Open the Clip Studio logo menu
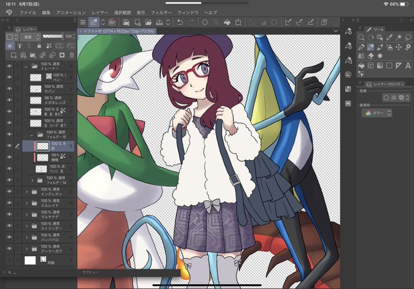This screenshot has height=289, width=414. coord(9,12)
